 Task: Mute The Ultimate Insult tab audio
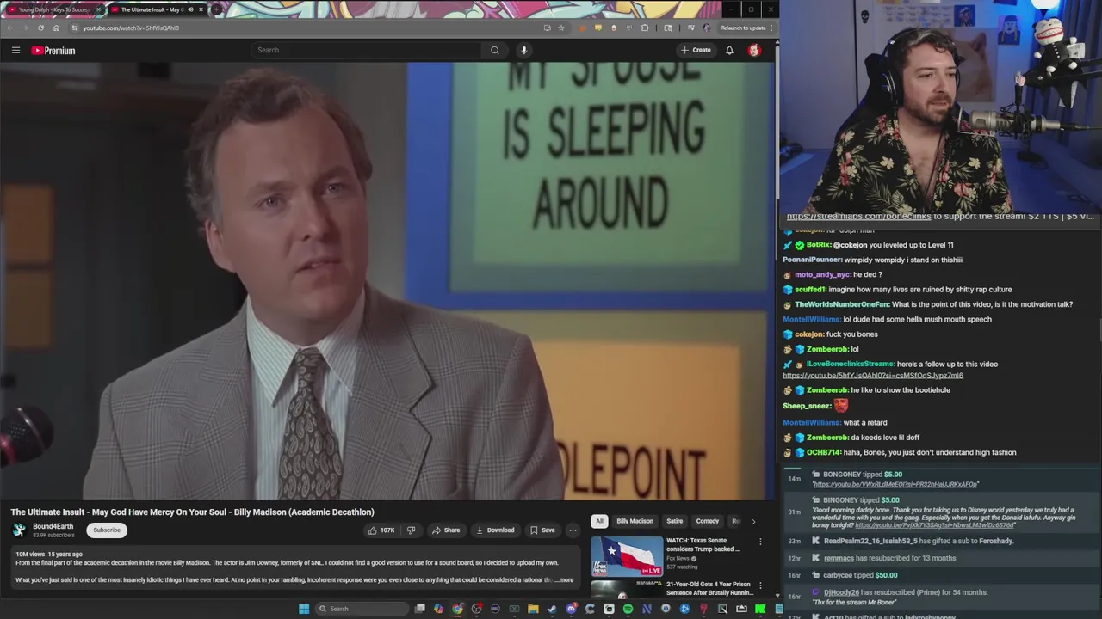click(190, 9)
